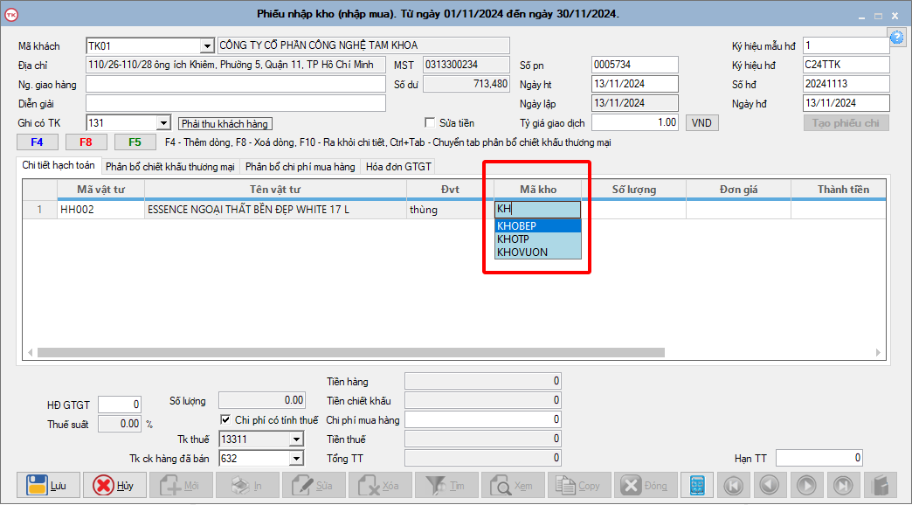Image resolution: width=912 pixels, height=505 pixels.
Task: Click the Tìm search filter button
Action: (x=446, y=485)
